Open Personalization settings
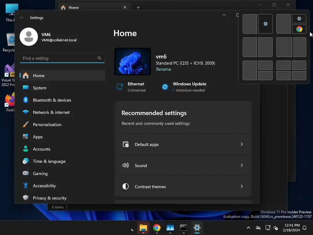The width and height of the screenshot is (313, 235). click(62, 125)
